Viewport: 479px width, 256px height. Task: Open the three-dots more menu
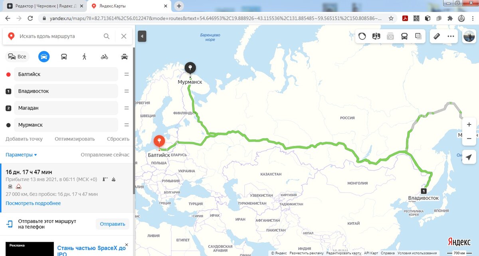[x=451, y=36]
